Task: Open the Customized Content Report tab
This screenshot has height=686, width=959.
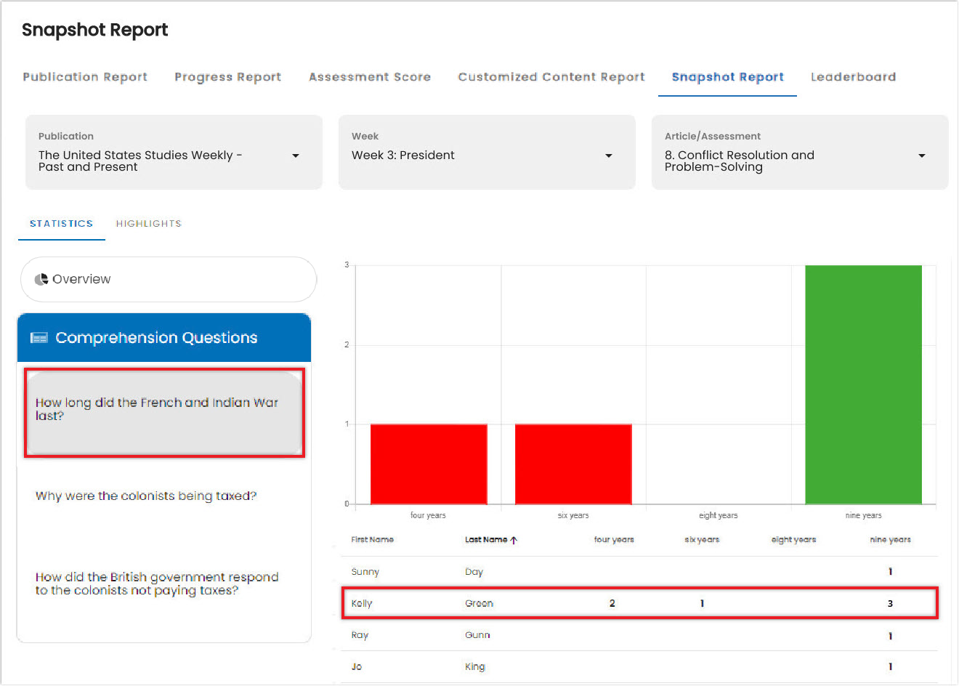Action: tap(551, 76)
